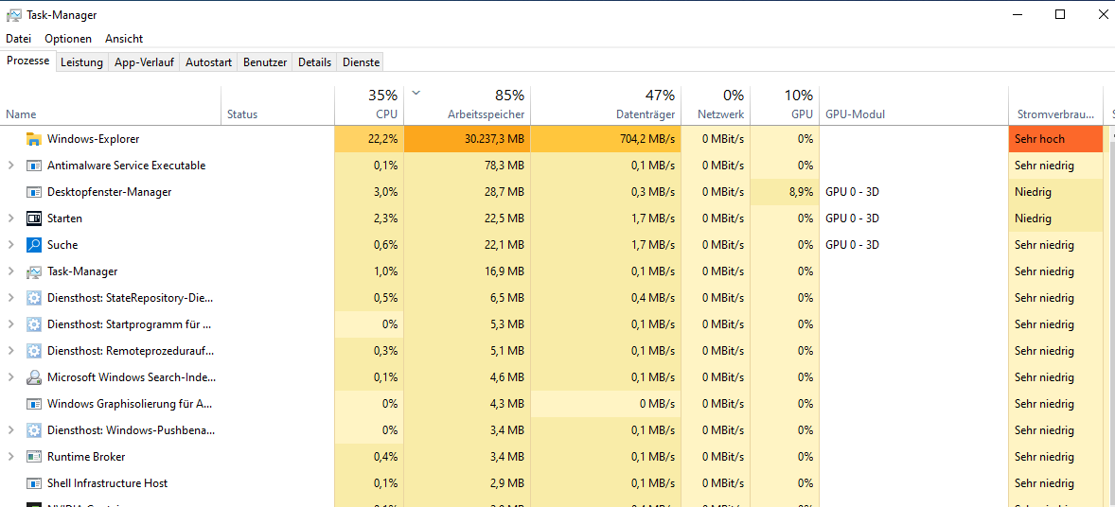Sort by Datenträger column header
Viewport: 1115px width, 507px height.
click(606, 105)
